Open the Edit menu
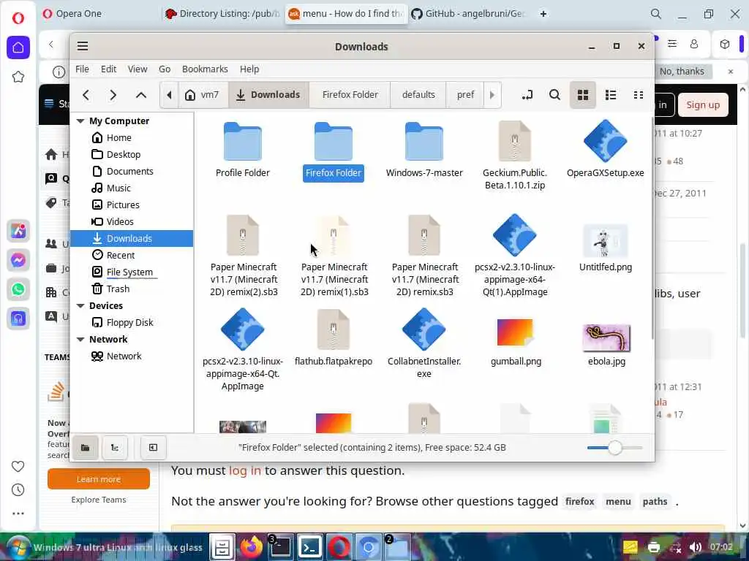Image resolution: width=749 pixels, height=561 pixels. [108, 69]
